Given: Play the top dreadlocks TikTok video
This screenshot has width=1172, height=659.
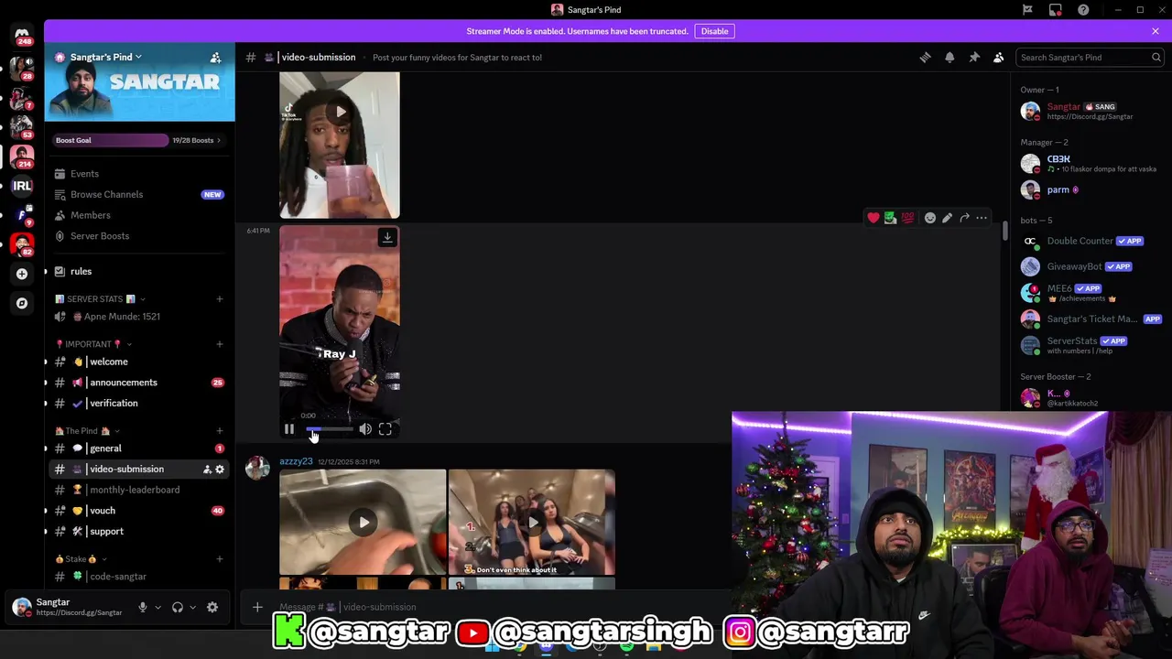Looking at the screenshot, I should coord(340,112).
